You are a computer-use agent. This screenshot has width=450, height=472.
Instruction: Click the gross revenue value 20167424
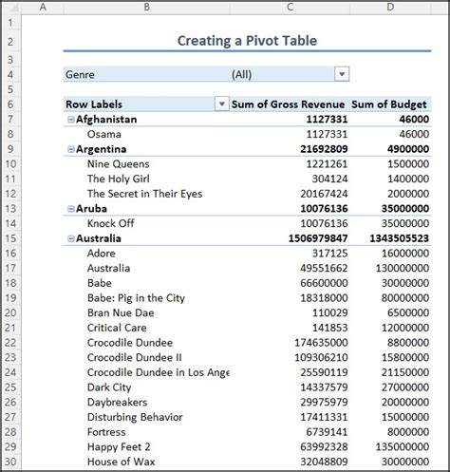click(x=324, y=194)
